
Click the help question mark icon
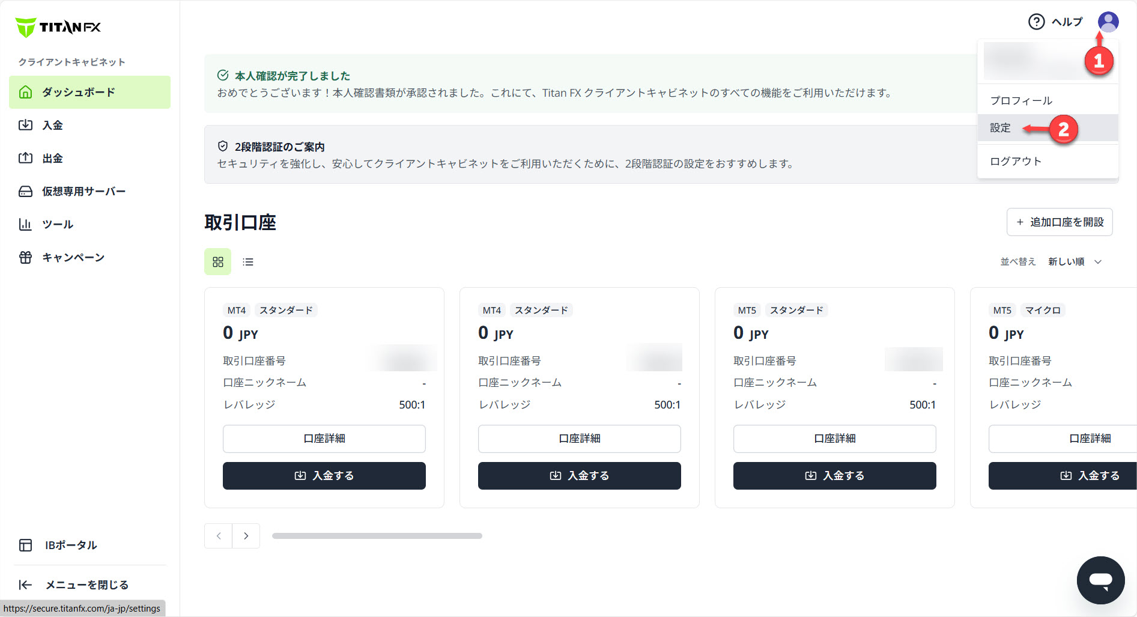tap(1036, 22)
